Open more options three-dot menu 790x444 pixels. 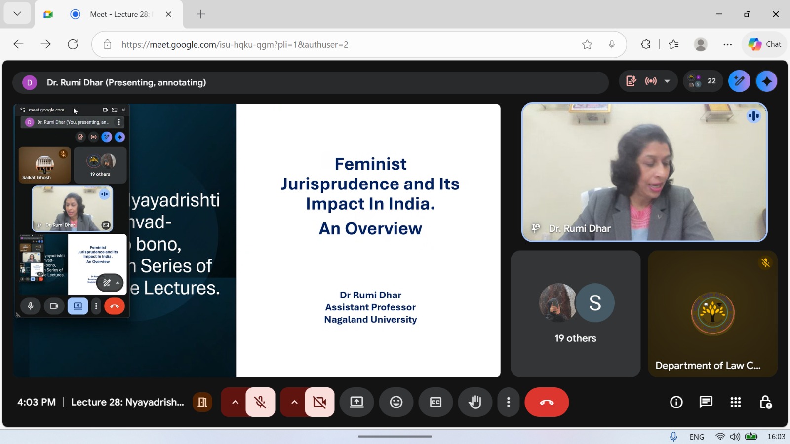pyautogui.click(x=508, y=402)
